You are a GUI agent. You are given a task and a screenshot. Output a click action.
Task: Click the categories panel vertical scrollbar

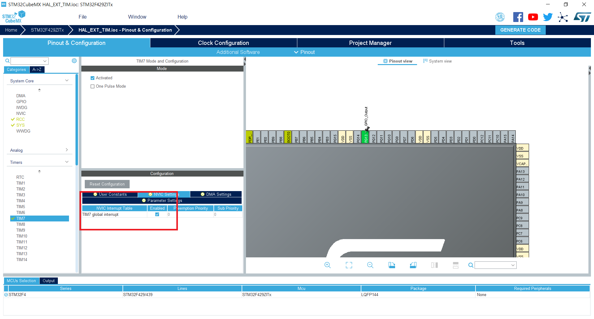pos(77,120)
